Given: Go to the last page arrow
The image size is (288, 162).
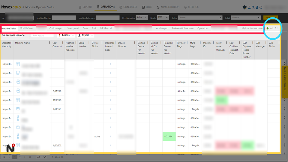Looking at the screenshot, I should (x=30, y=157).
